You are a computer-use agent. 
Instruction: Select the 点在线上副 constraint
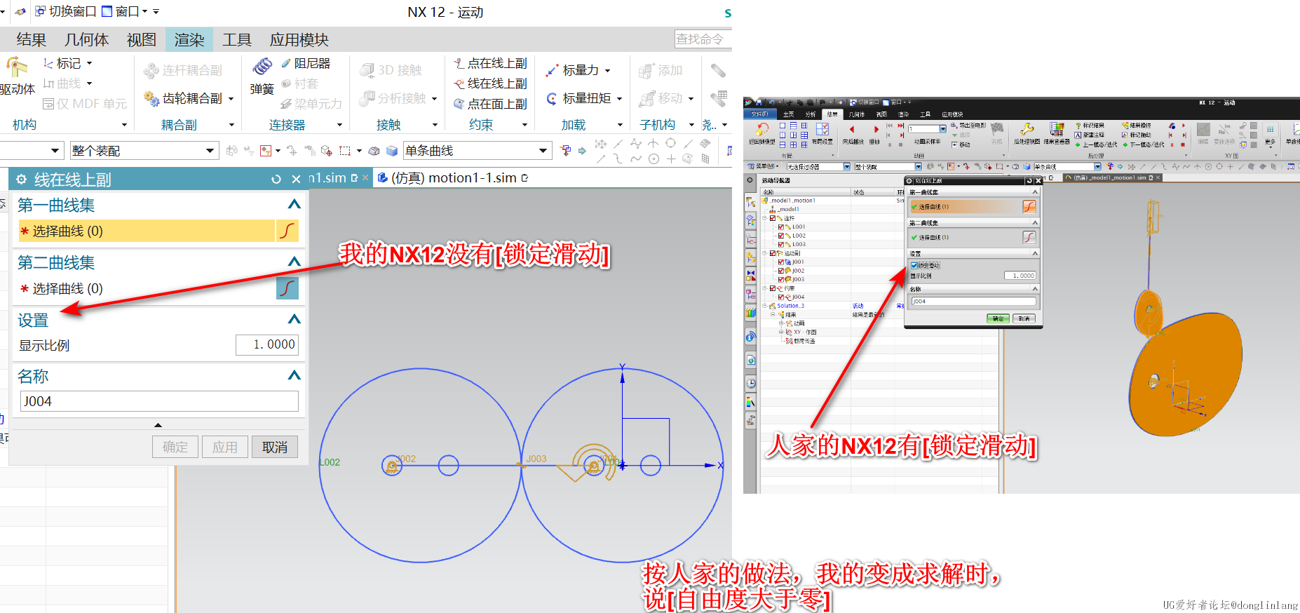tap(490, 63)
